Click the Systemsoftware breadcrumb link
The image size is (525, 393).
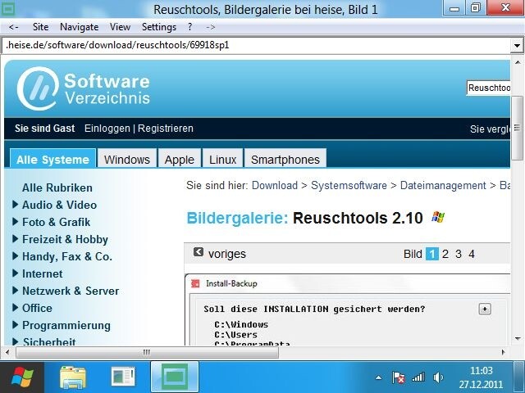[349, 186]
